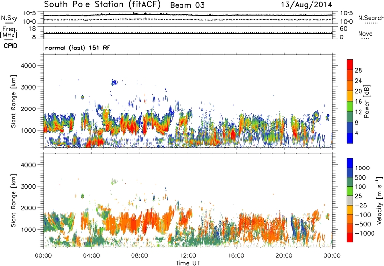Click the 'Freq. [MHz]' label

(x=9, y=33)
